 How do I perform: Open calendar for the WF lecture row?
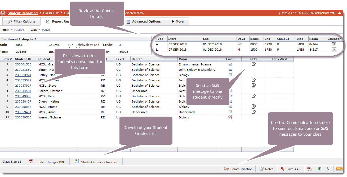[334, 44]
